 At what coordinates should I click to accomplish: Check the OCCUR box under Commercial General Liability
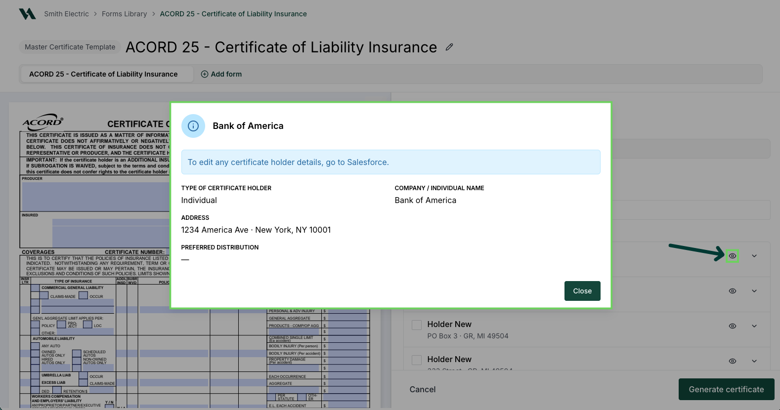pos(84,295)
